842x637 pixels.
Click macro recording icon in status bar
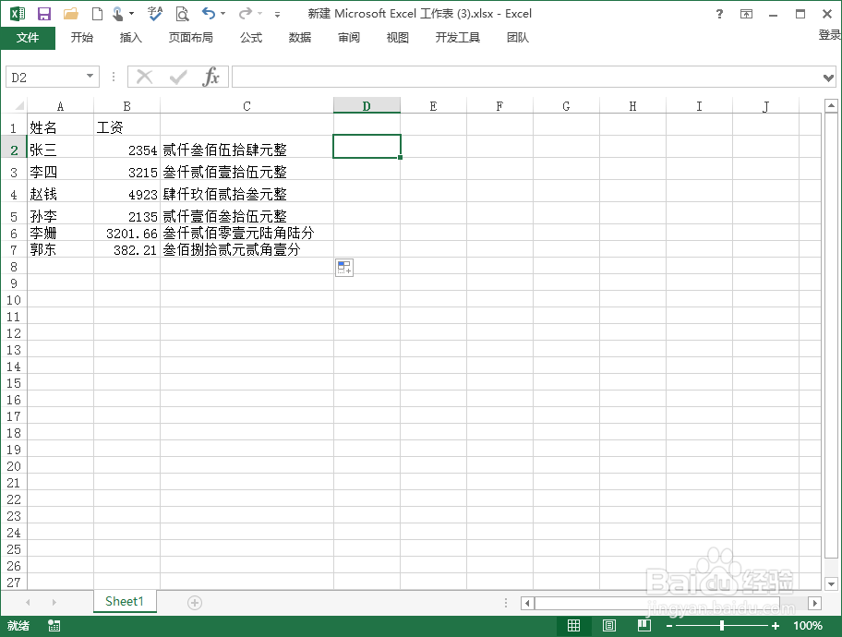pos(54,626)
